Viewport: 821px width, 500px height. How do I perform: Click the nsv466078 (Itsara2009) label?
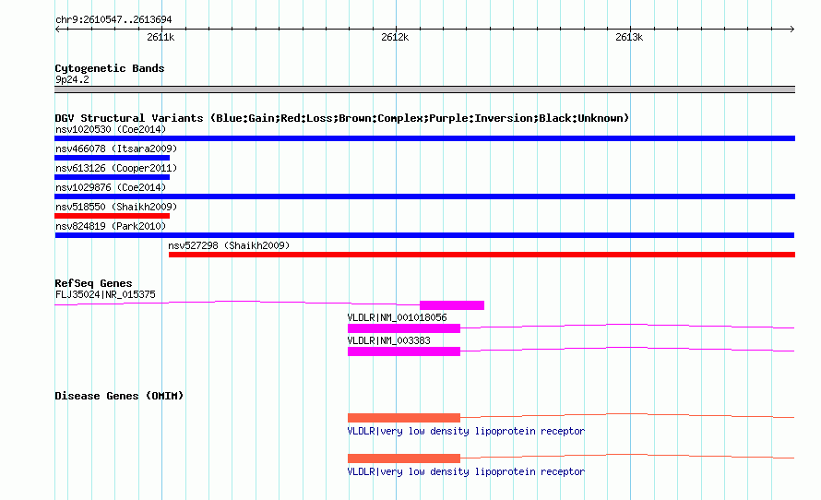[x=116, y=149]
